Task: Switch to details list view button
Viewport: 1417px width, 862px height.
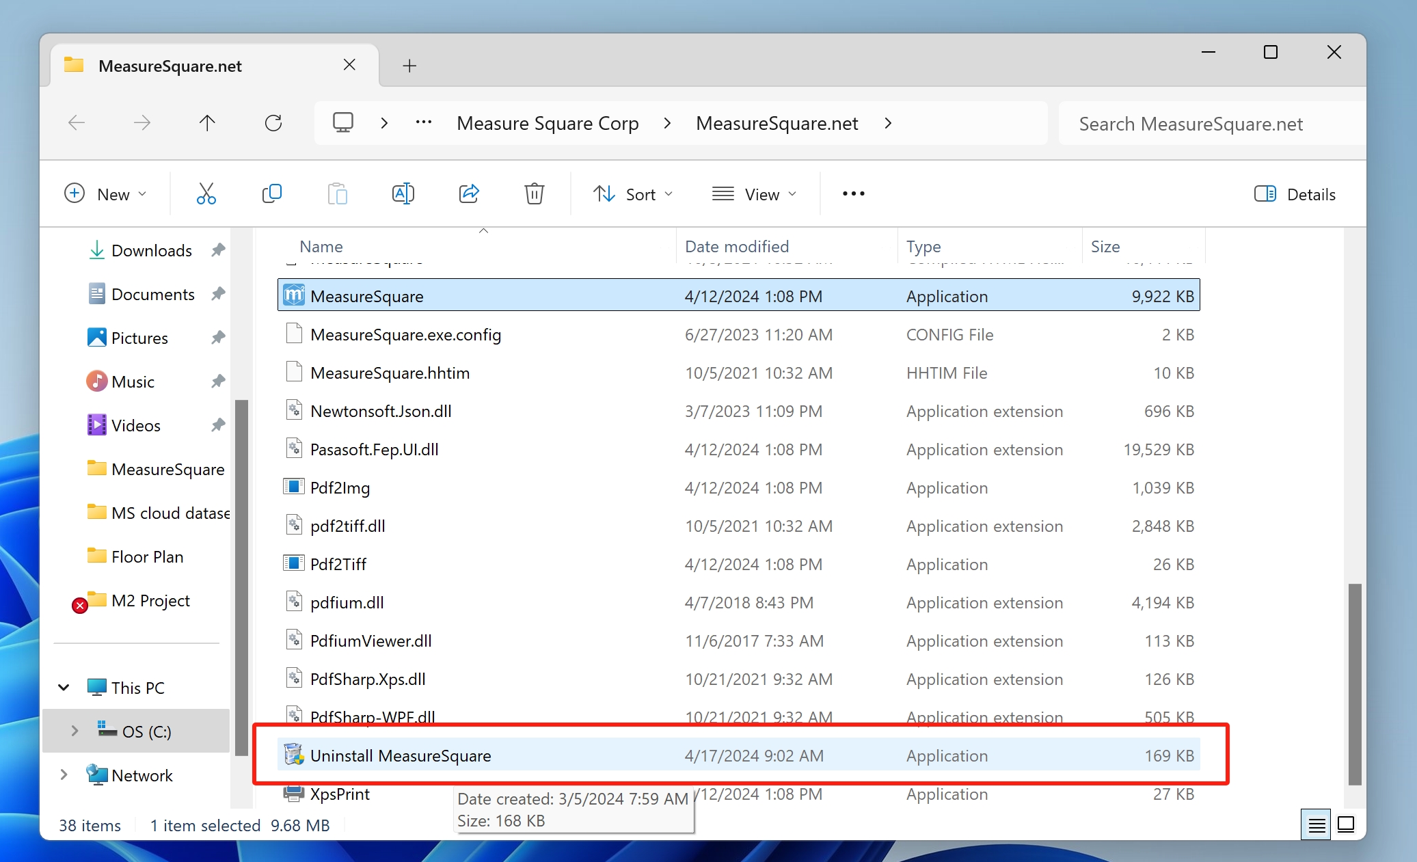Action: (x=1316, y=825)
